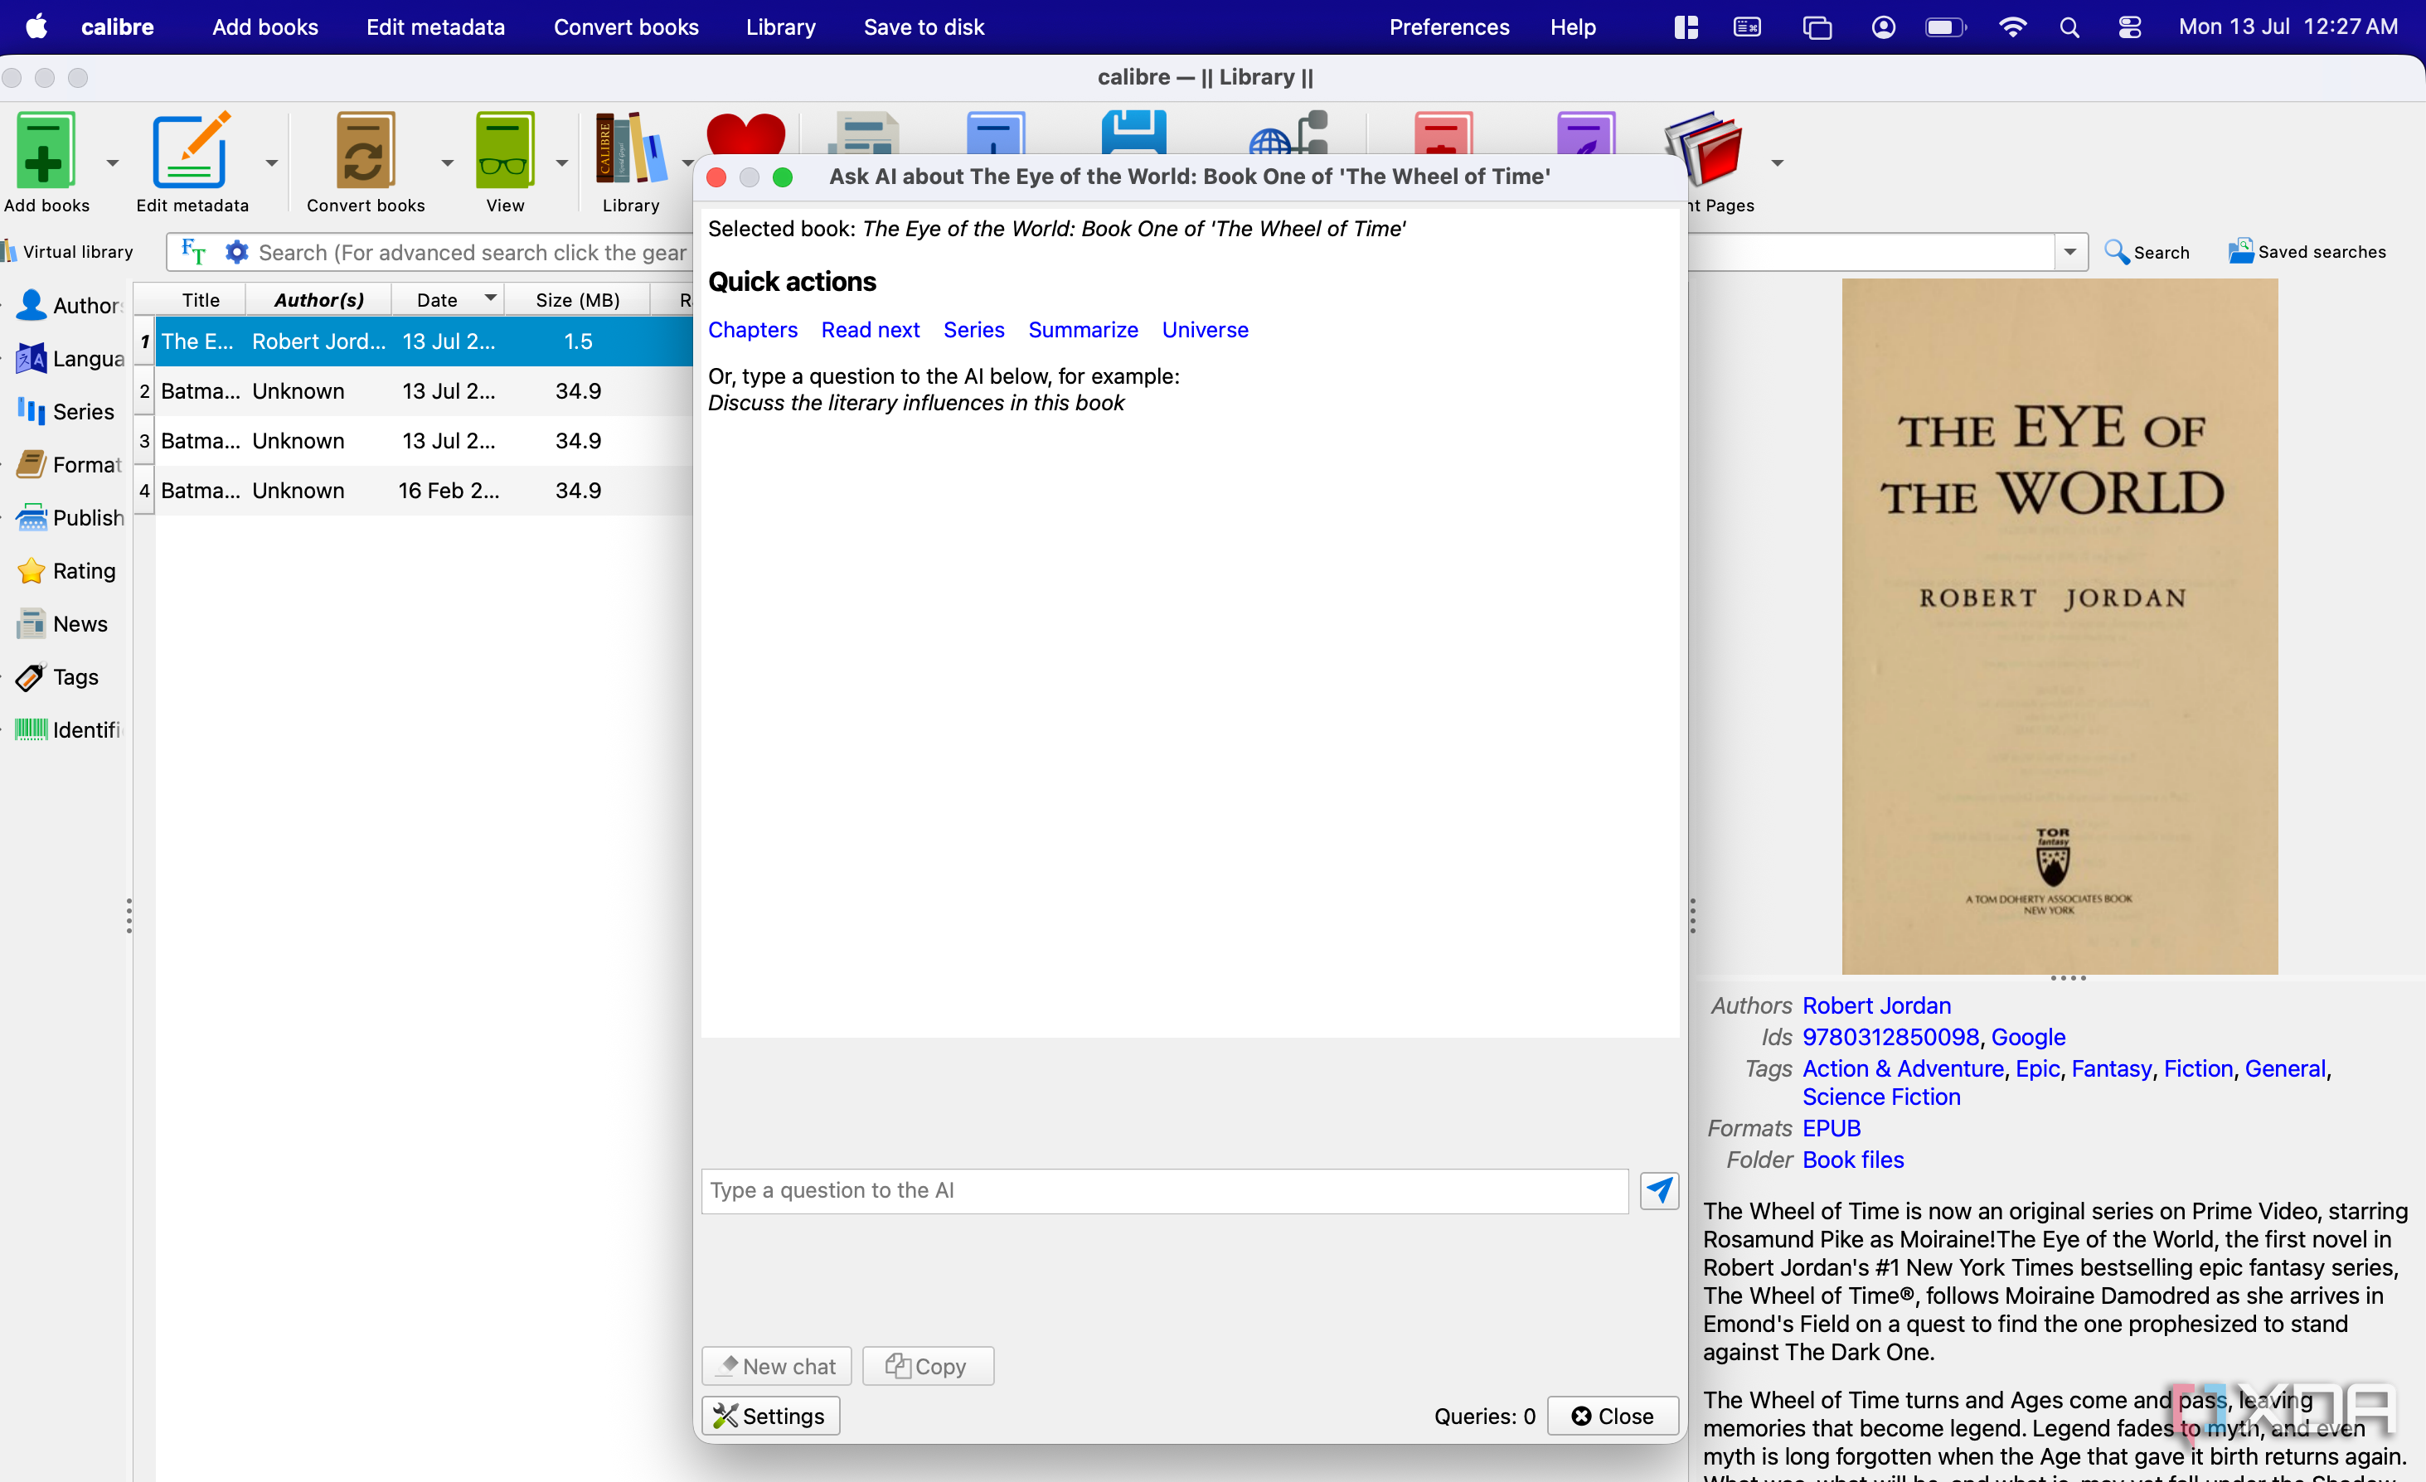Image resolution: width=2426 pixels, height=1482 pixels.
Task: Click the Add books toolbar icon
Action: (x=44, y=149)
